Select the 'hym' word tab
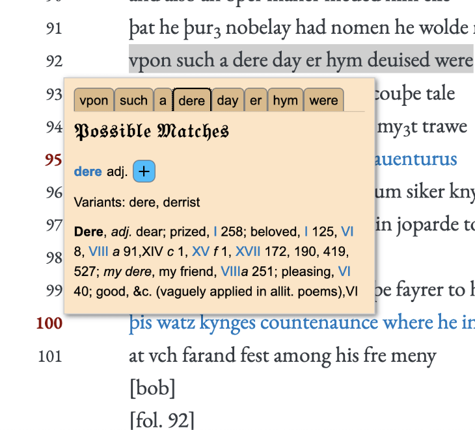The width and height of the screenshot is (475, 430). click(285, 101)
